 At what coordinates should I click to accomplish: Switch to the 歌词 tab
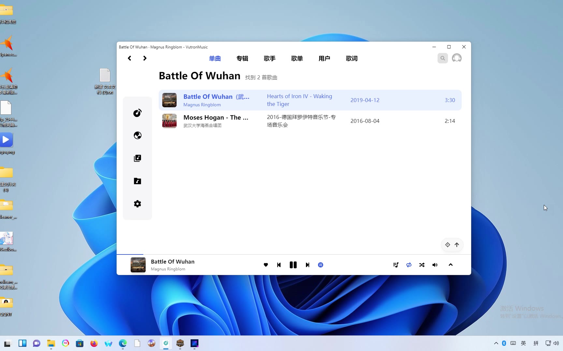coord(352,58)
